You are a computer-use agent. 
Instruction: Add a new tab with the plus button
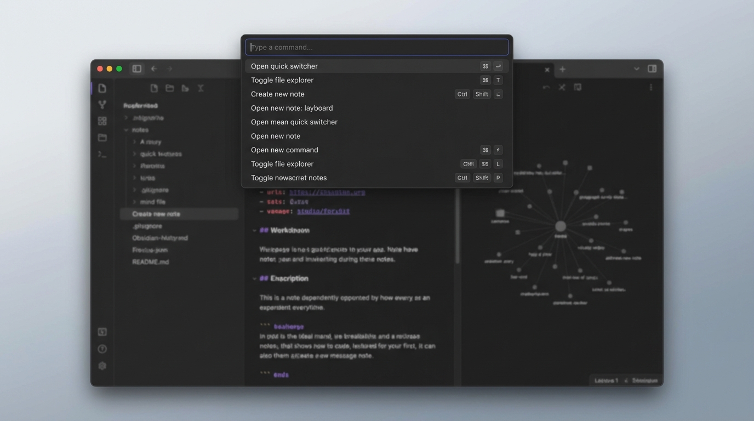(562, 70)
